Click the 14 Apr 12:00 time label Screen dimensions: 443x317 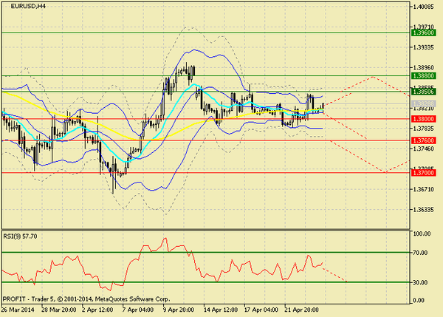coord(221,310)
